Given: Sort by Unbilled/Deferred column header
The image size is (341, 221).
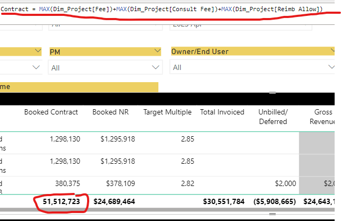Looking at the screenshot, I should (273, 117).
